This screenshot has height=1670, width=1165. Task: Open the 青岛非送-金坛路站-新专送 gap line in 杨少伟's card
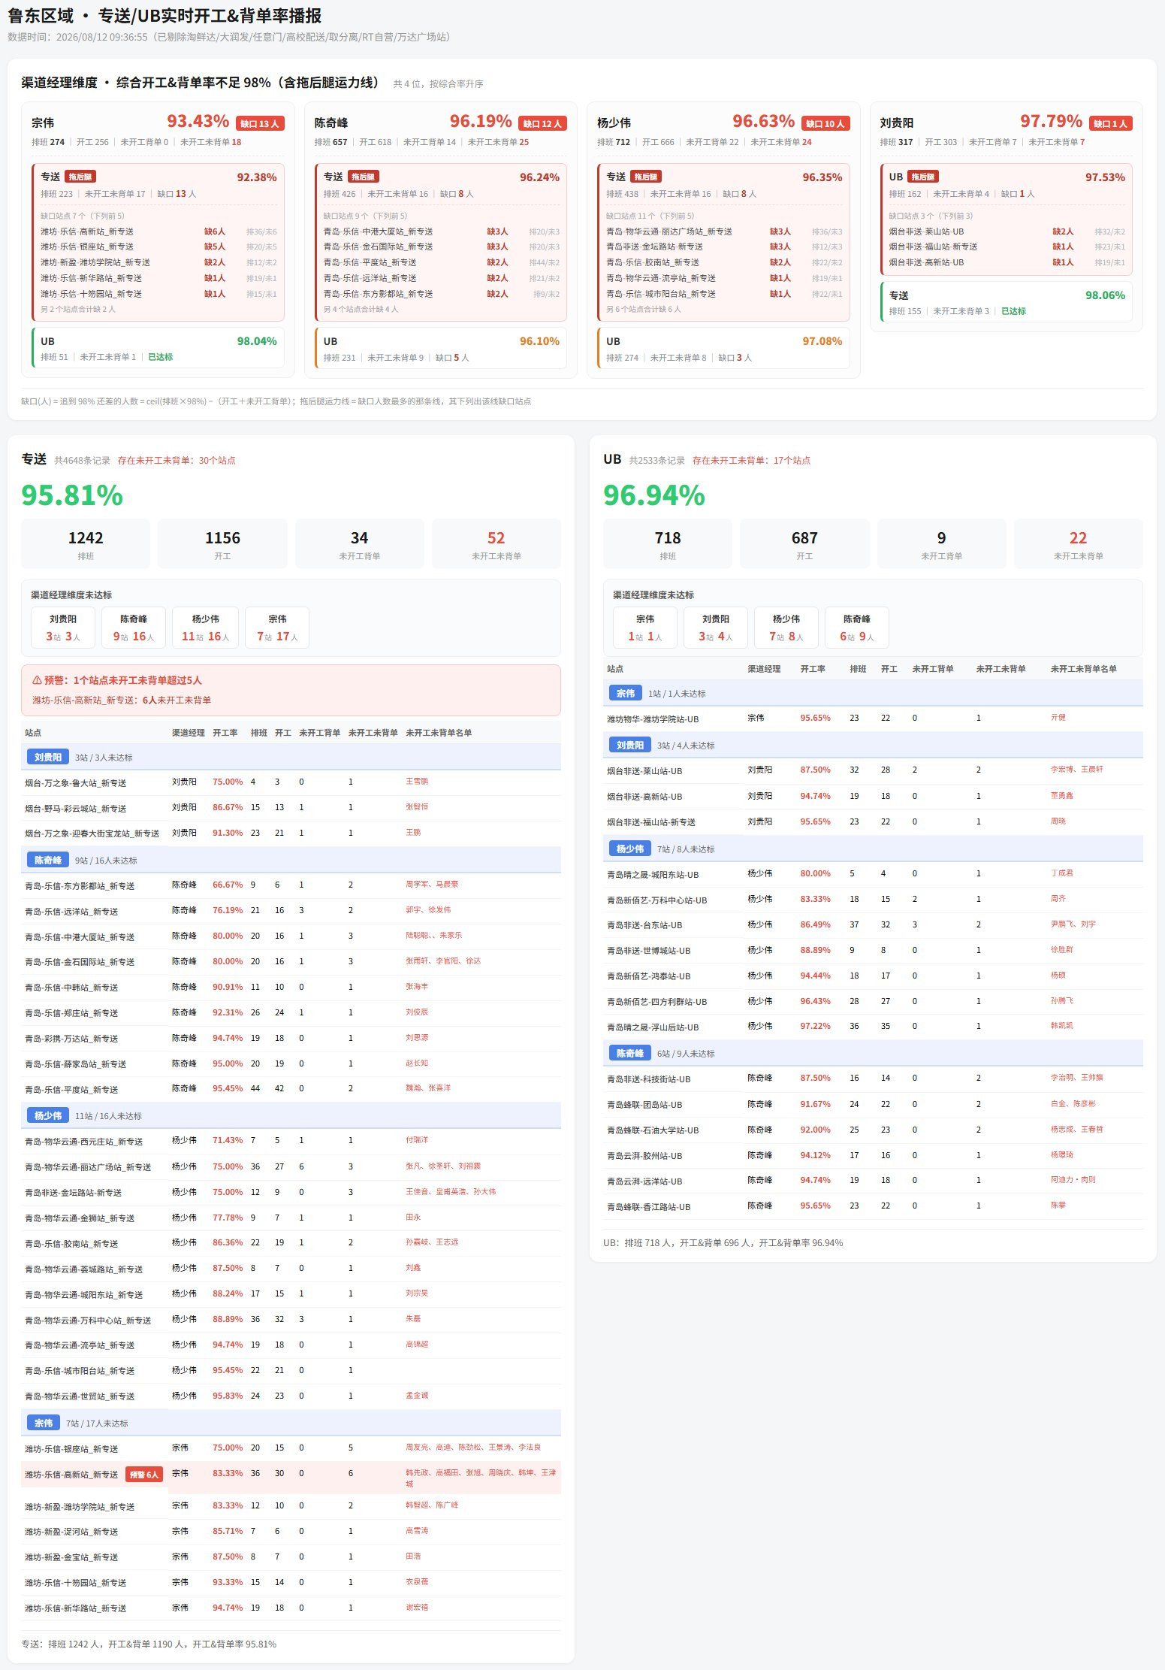click(724, 247)
